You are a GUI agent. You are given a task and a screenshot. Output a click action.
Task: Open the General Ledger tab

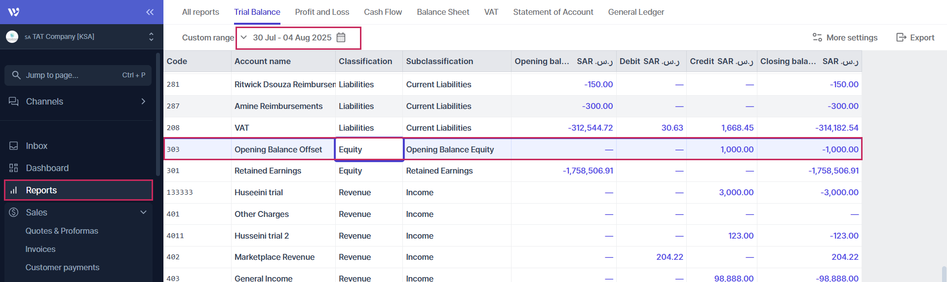click(636, 12)
